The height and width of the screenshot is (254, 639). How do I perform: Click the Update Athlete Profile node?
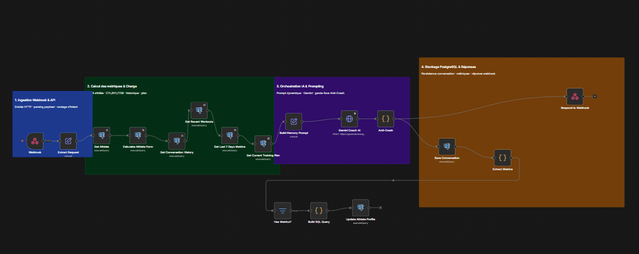click(360, 207)
